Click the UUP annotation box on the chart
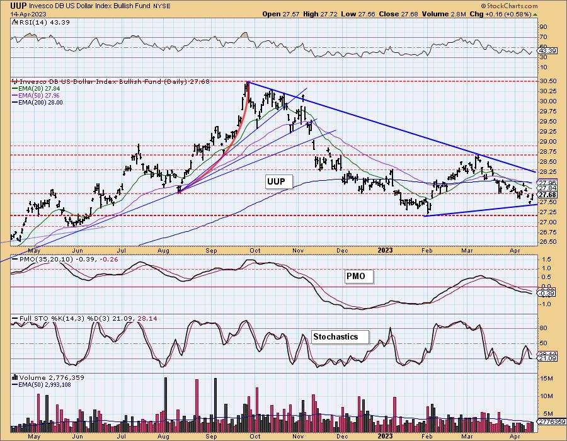Image resolution: width=567 pixels, height=441 pixels. (279, 181)
